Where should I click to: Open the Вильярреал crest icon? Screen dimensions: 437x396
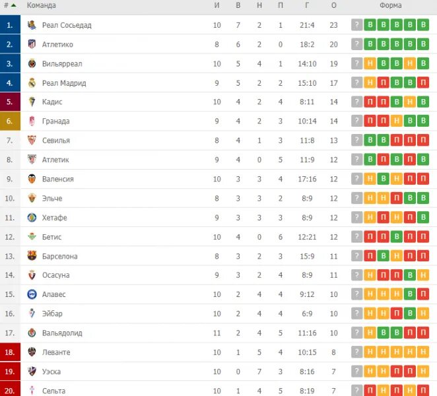tap(32, 63)
